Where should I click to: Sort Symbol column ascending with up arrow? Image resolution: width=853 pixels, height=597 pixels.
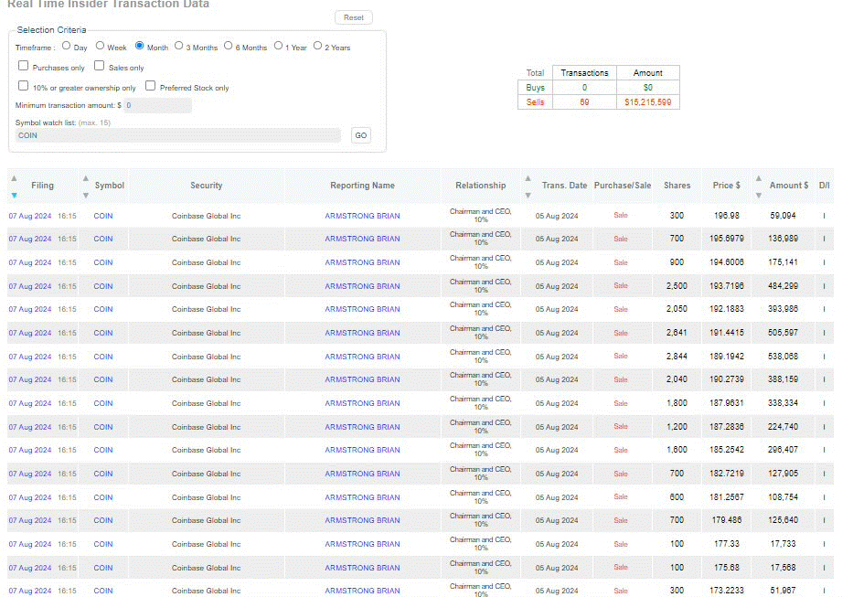point(86,177)
